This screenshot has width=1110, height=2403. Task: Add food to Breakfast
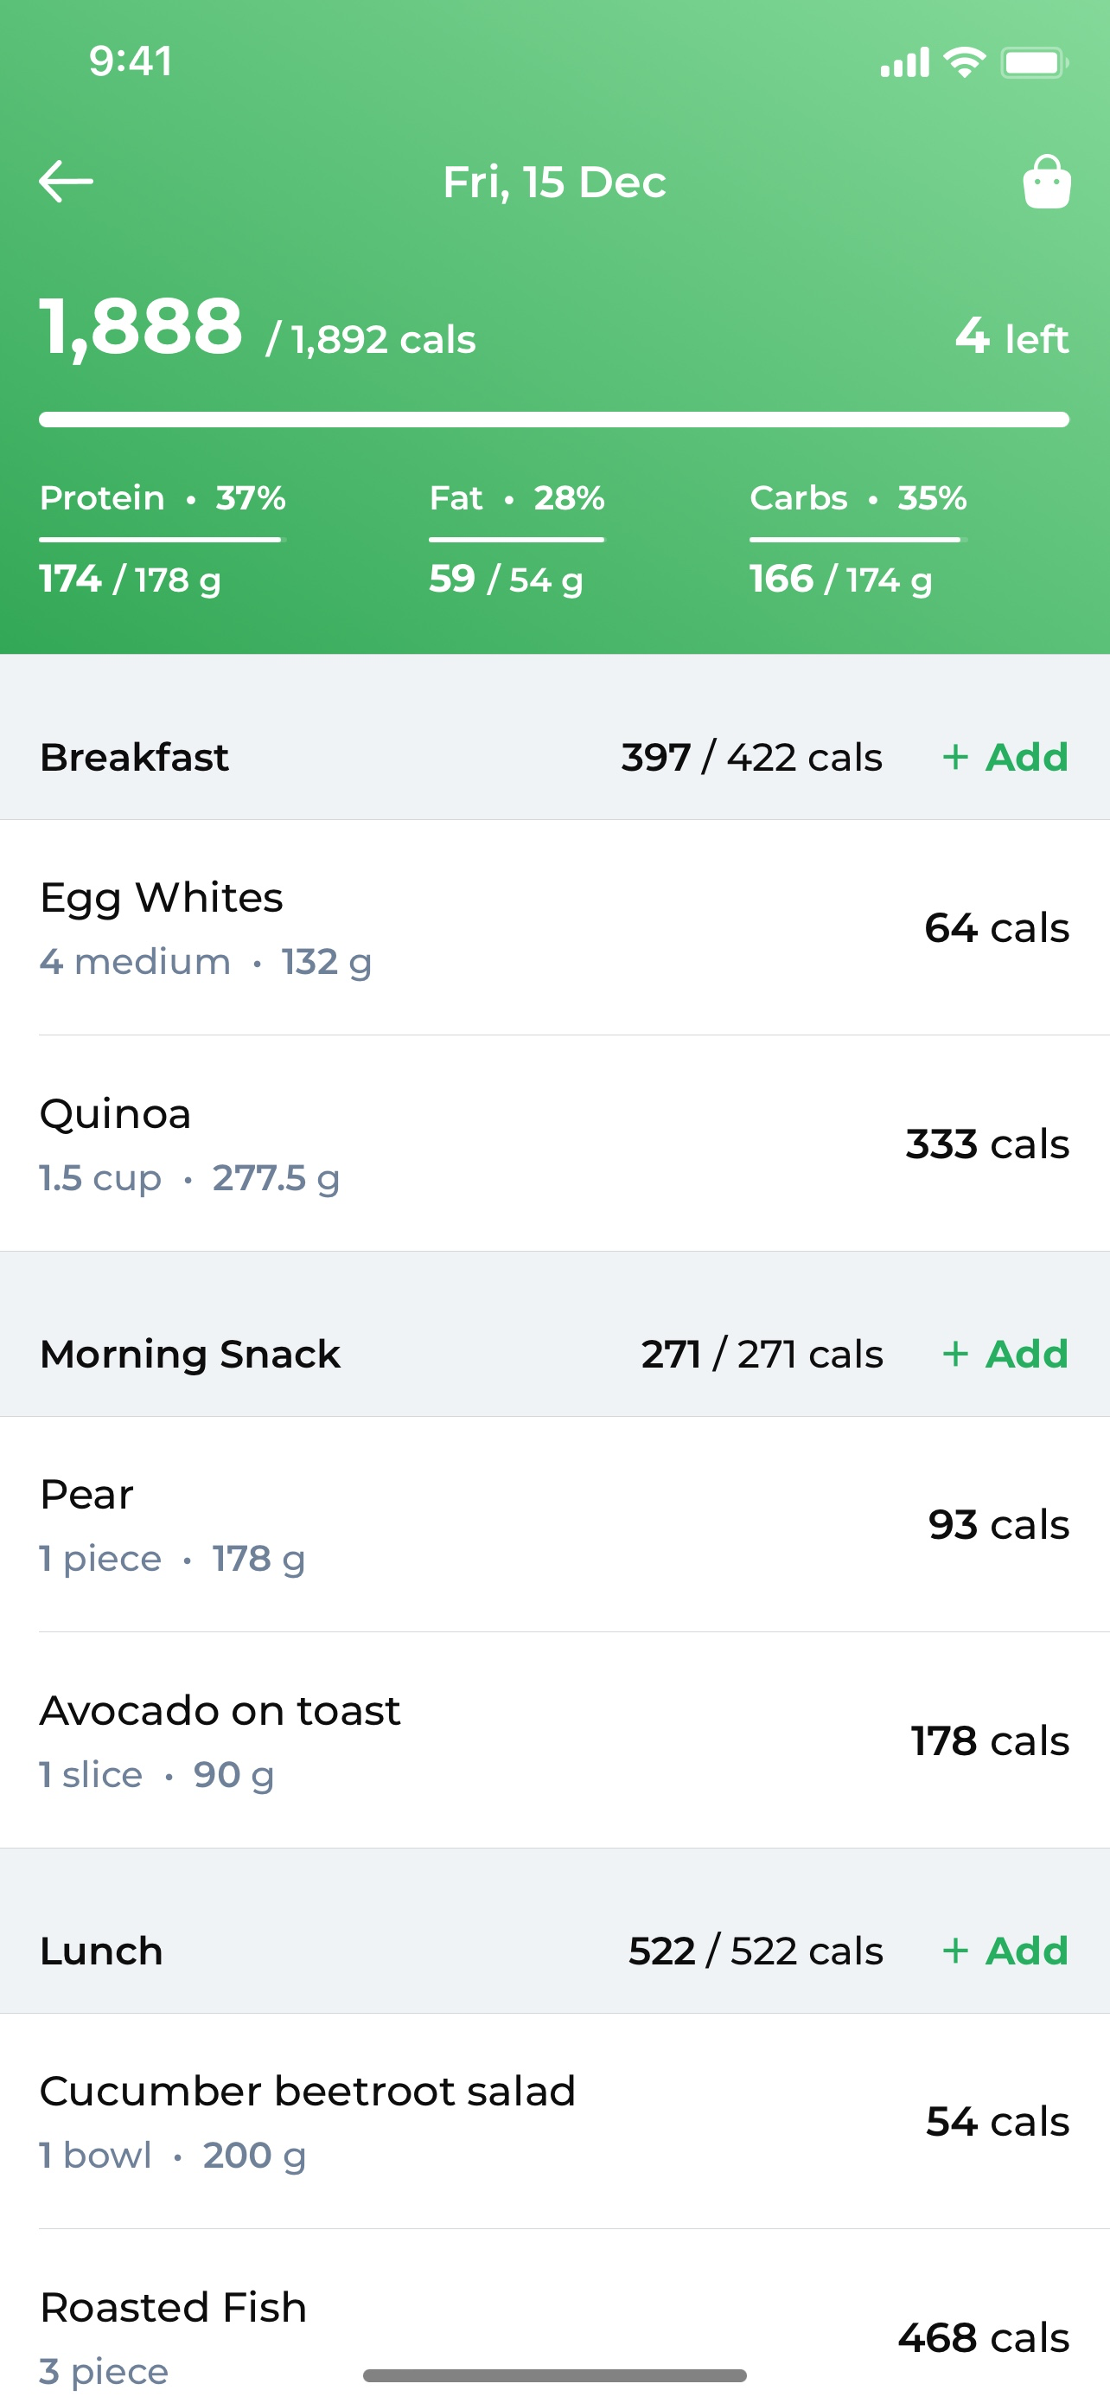click(1005, 757)
